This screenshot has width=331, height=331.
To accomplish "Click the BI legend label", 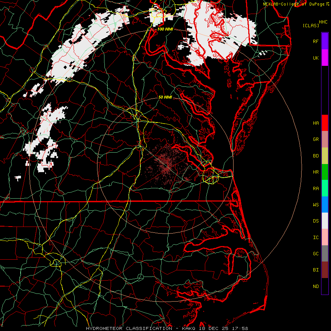I will click(316, 270).
